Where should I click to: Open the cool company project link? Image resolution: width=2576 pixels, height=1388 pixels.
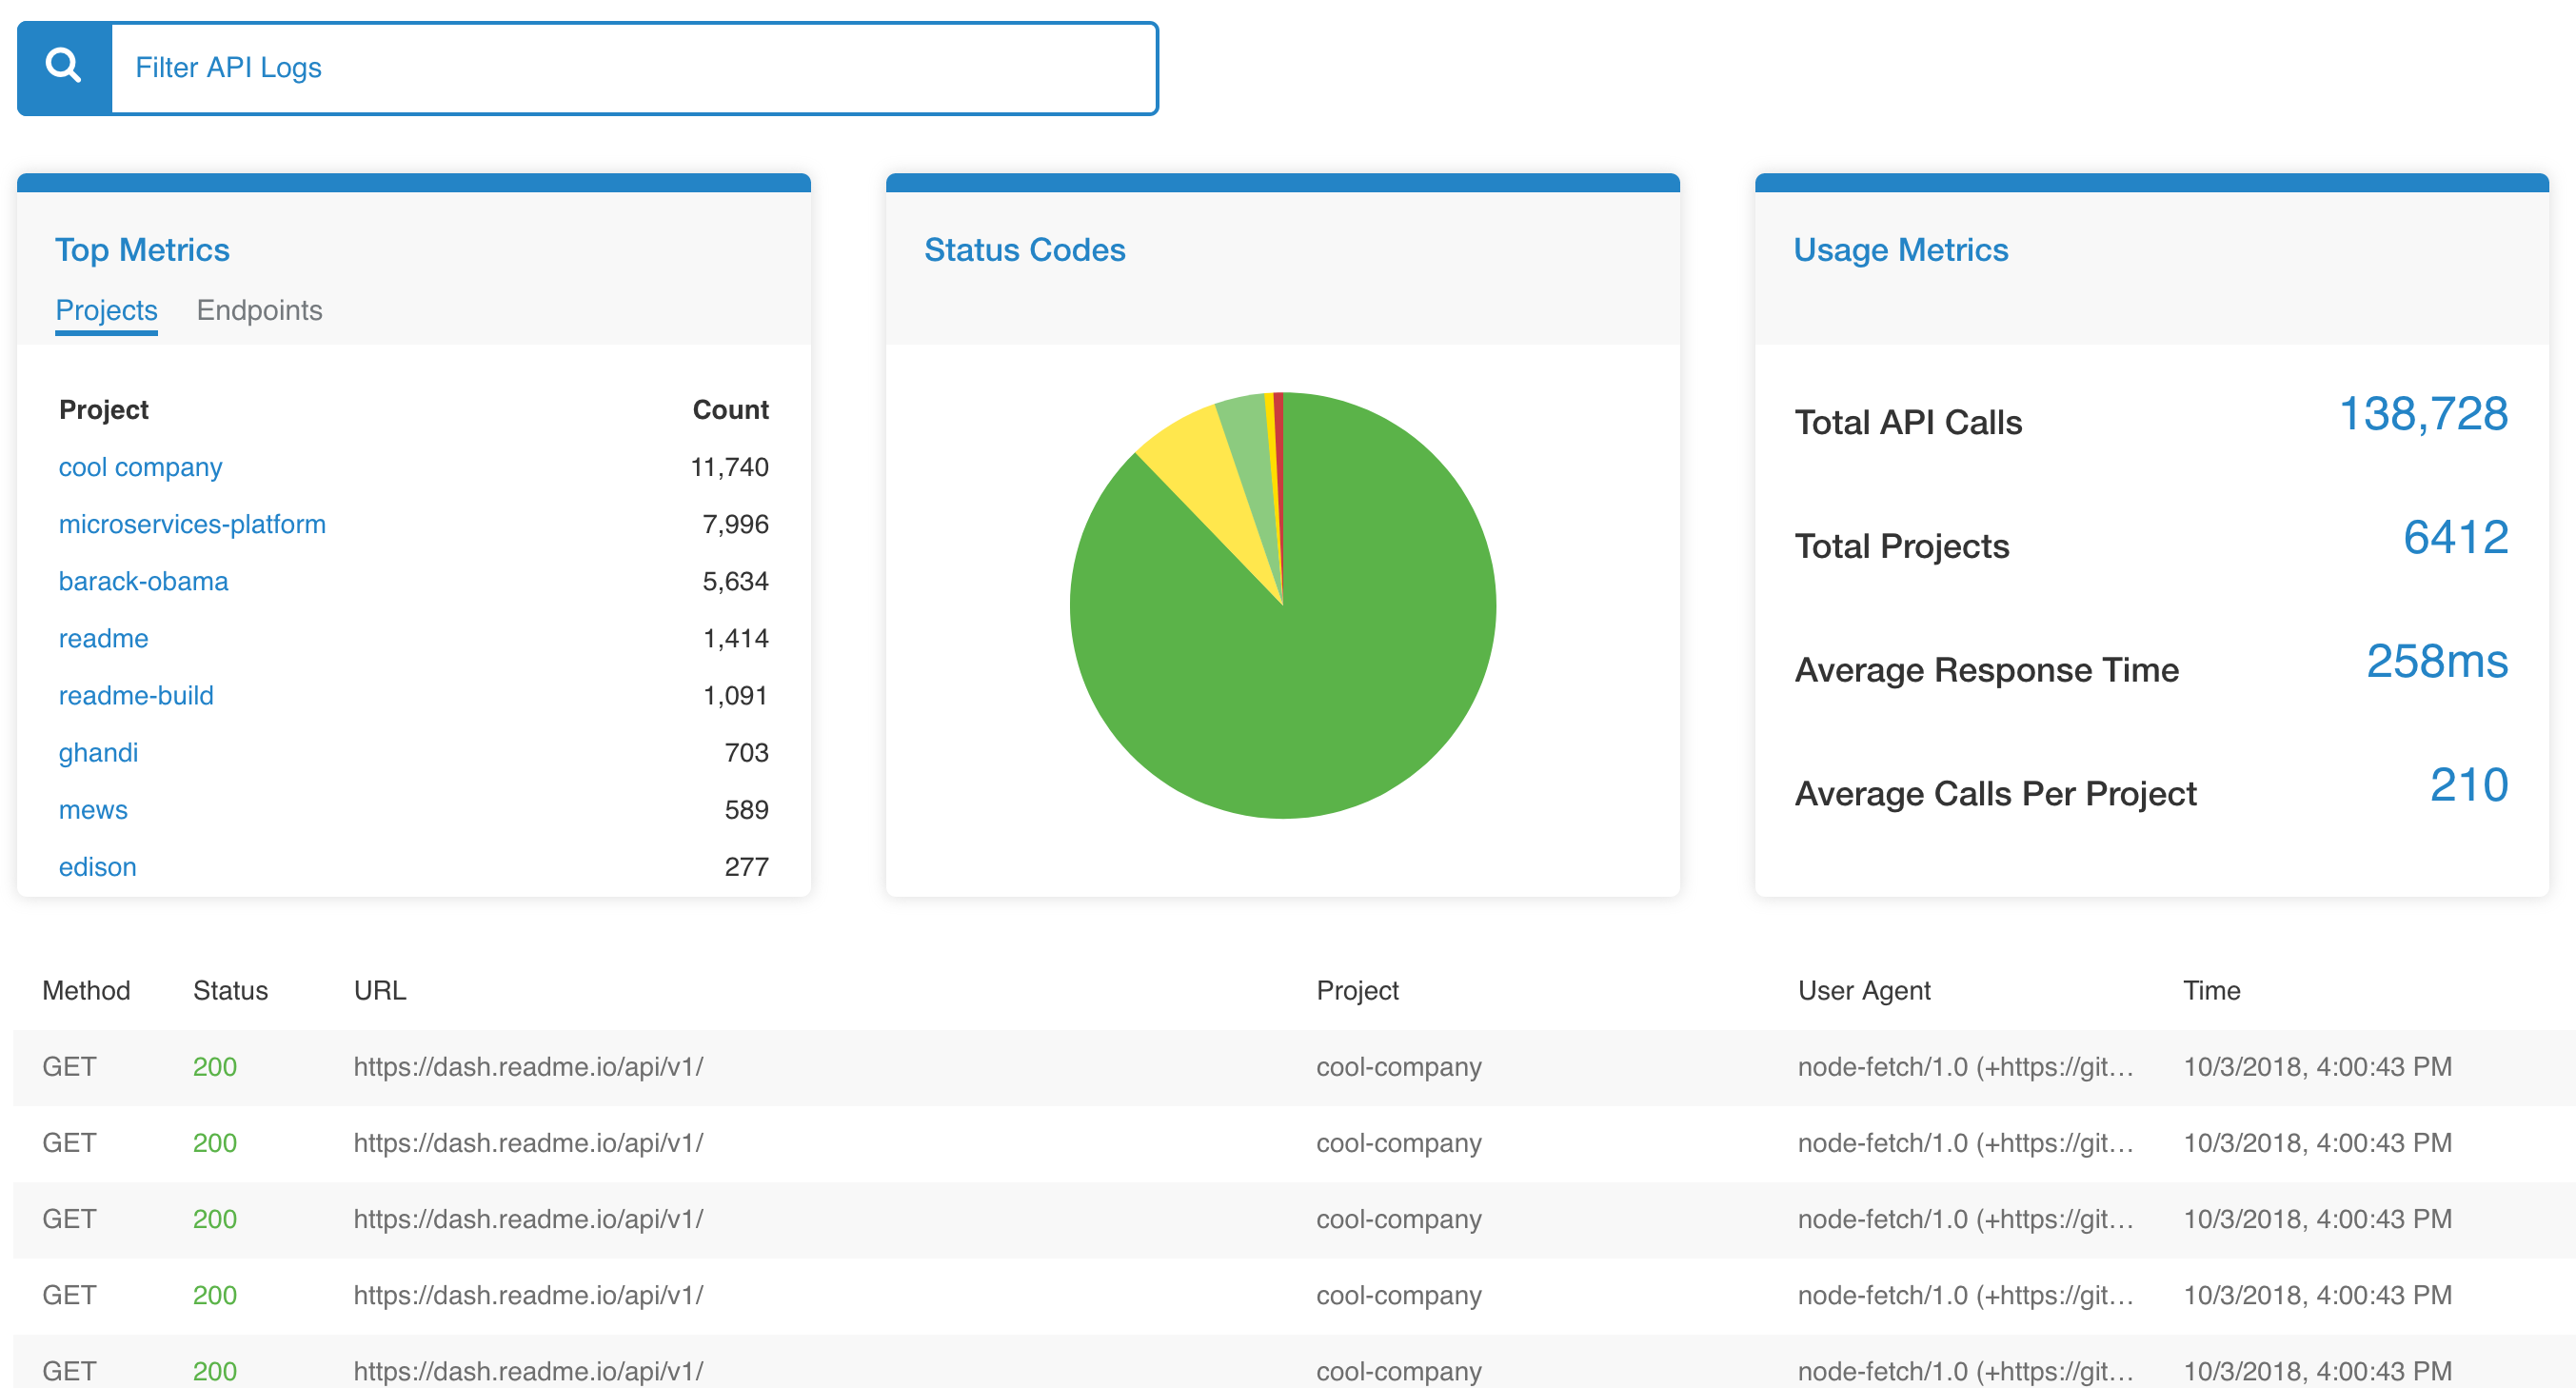pos(140,467)
